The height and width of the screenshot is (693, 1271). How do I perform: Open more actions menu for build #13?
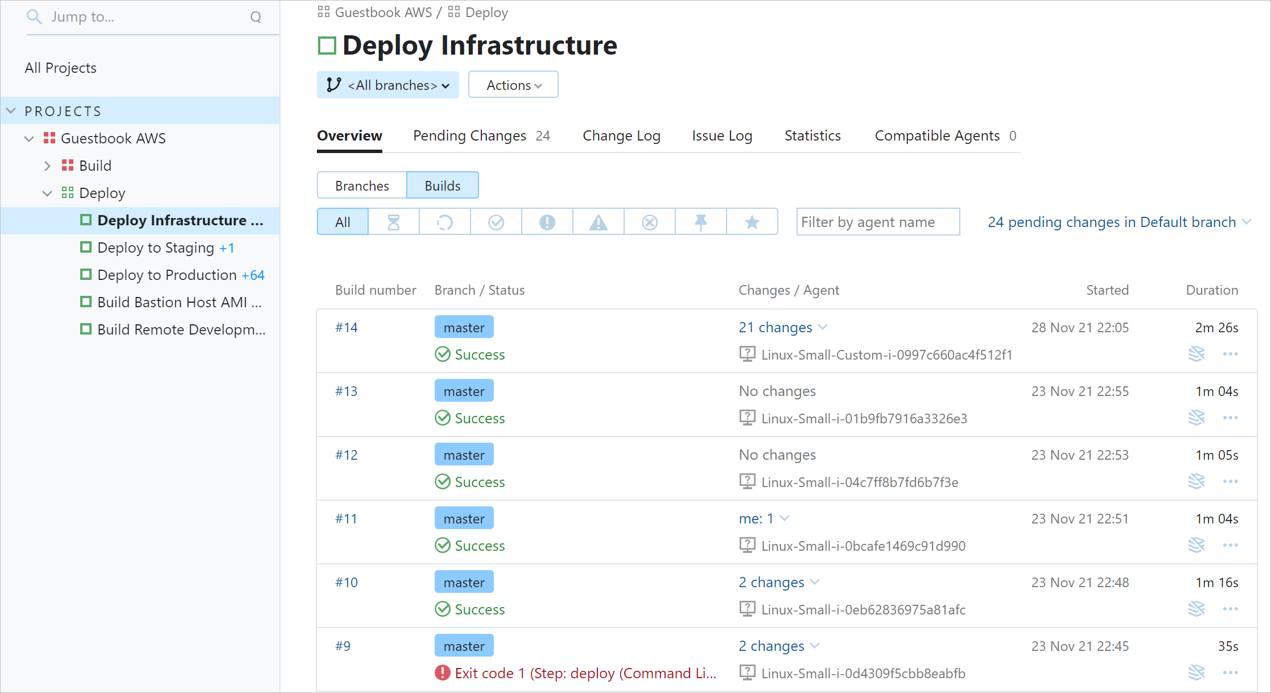click(x=1230, y=417)
